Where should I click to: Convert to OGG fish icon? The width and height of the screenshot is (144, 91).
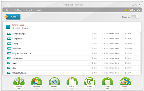(x=125, y=83)
